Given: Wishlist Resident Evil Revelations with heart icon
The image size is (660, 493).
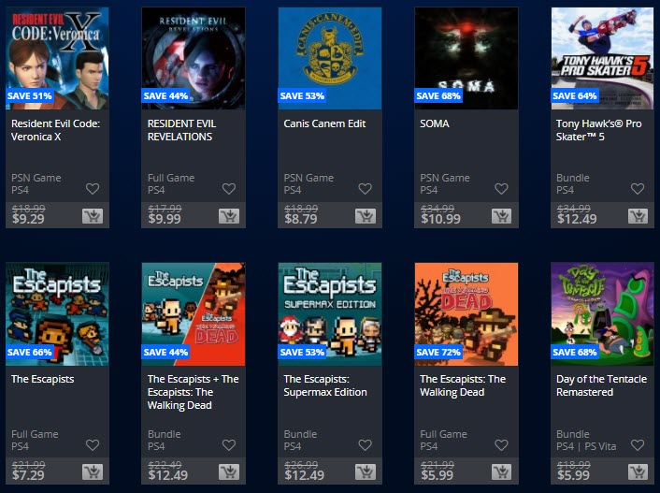Looking at the screenshot, I should [229, 189].
